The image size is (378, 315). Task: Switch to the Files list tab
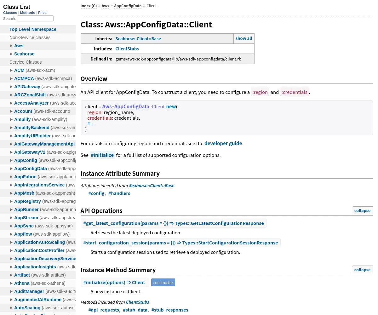click(42, 13)
